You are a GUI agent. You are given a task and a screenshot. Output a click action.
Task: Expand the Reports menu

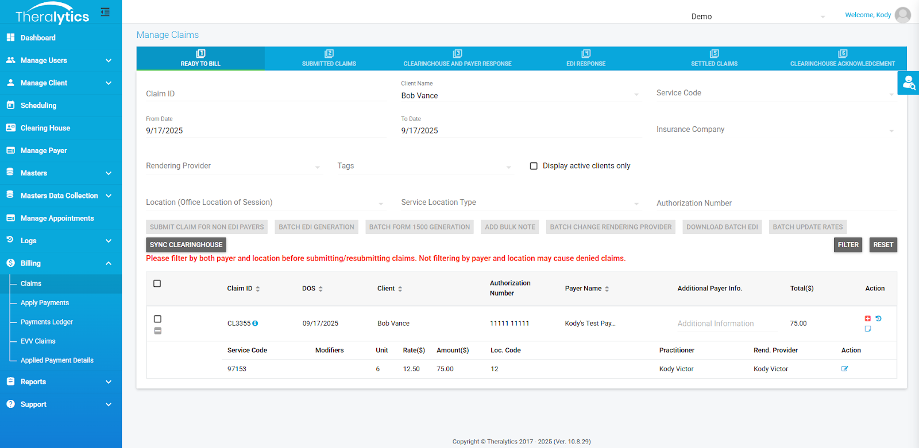tap(61, 381)
